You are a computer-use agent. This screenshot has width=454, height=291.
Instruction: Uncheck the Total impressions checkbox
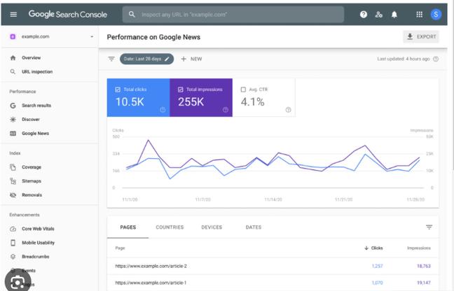tap(180, 90)
